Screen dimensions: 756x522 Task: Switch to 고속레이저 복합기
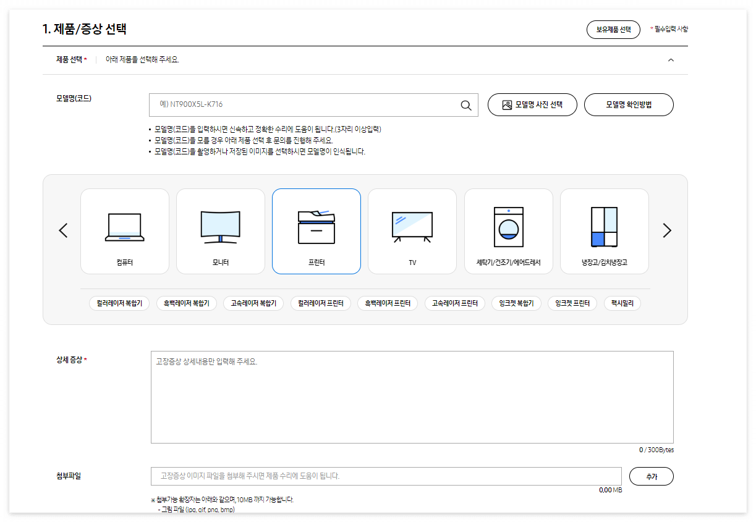pos(253,303)
